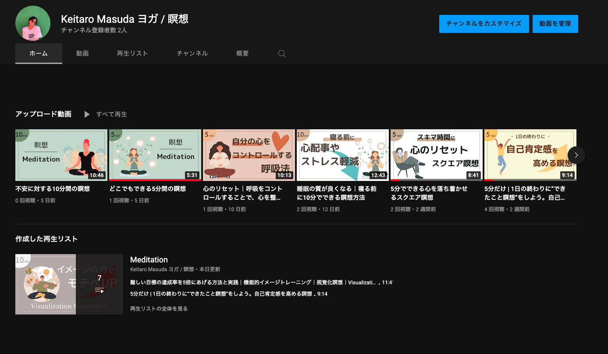Viewport: 608px width, 354px height.
Task: Click the channel search magnifier icon
Action: click(x=282, y=54)
